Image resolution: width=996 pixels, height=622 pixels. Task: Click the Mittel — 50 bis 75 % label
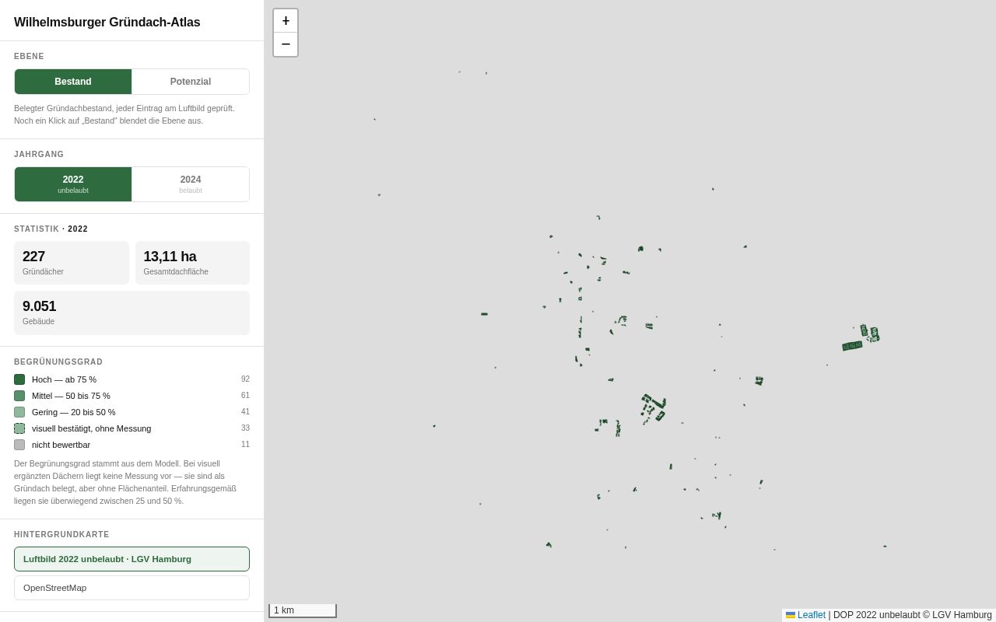tap(71, 396)
